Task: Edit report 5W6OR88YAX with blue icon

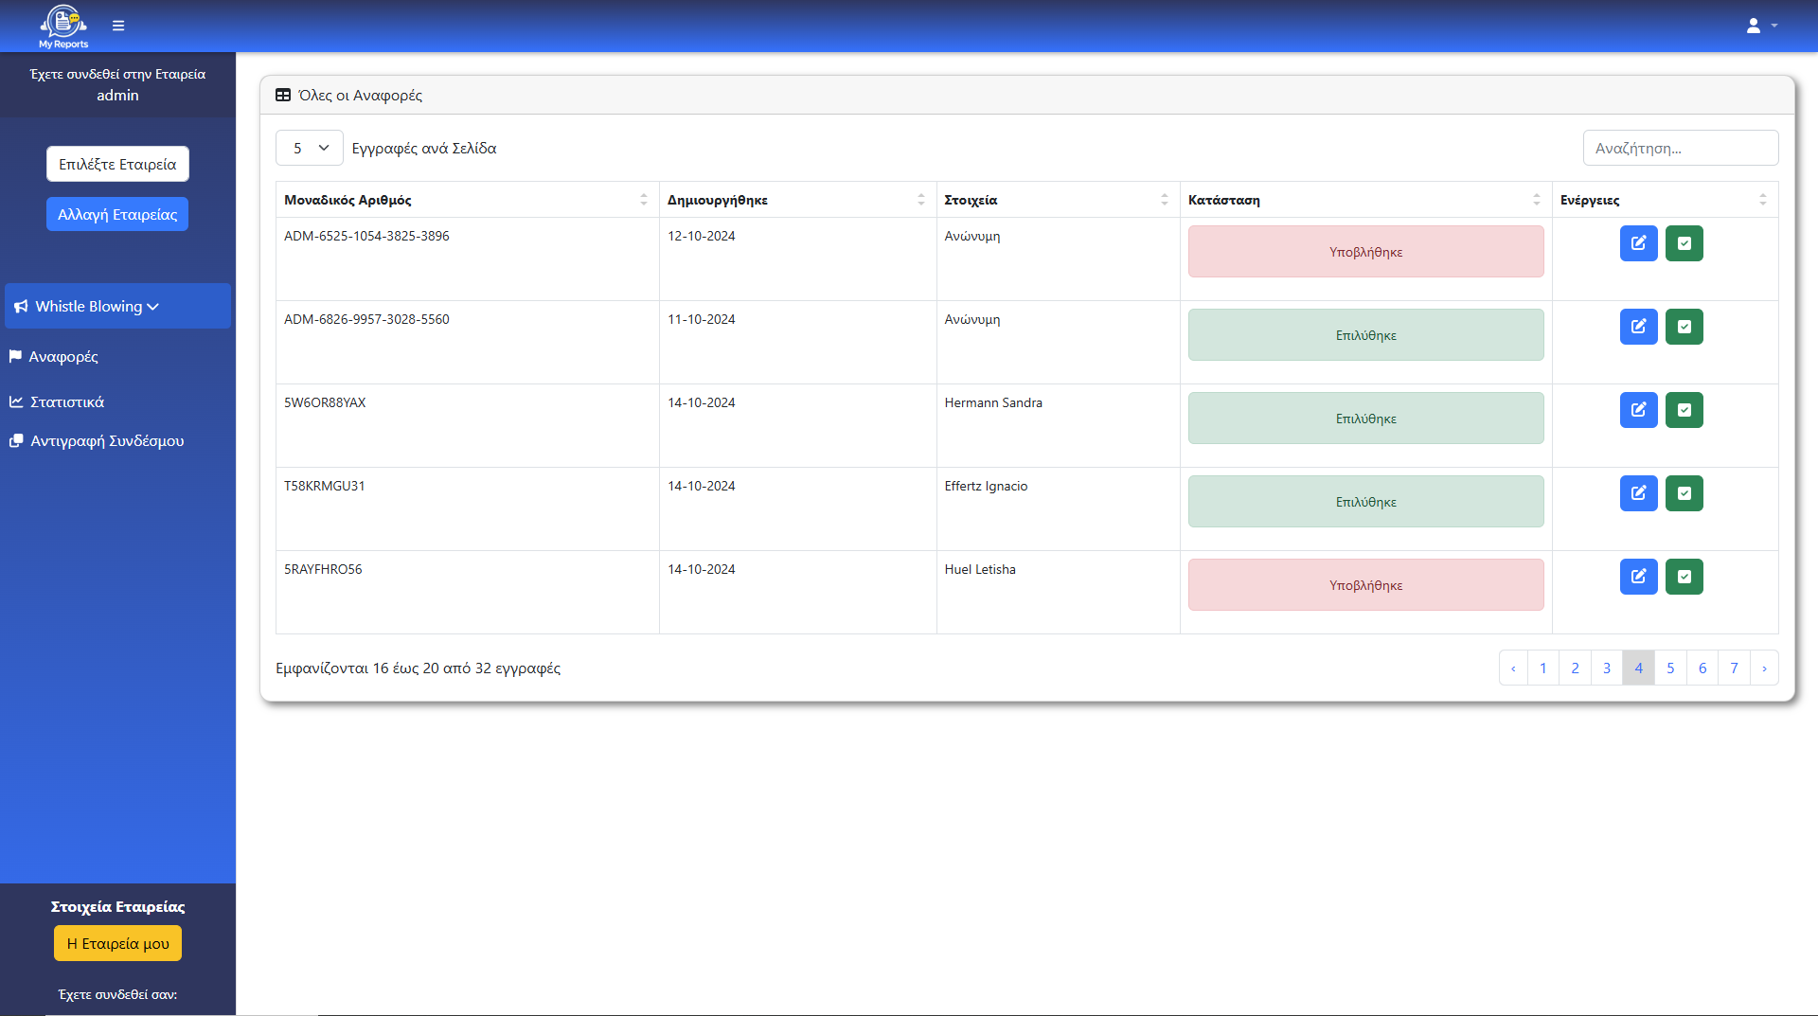Action: (1638, 410)
